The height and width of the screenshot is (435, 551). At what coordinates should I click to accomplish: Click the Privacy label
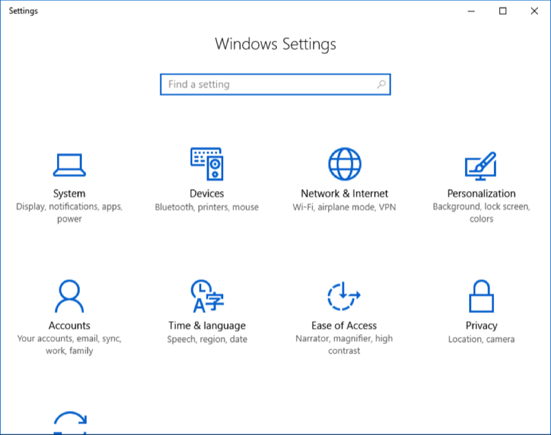481,325
